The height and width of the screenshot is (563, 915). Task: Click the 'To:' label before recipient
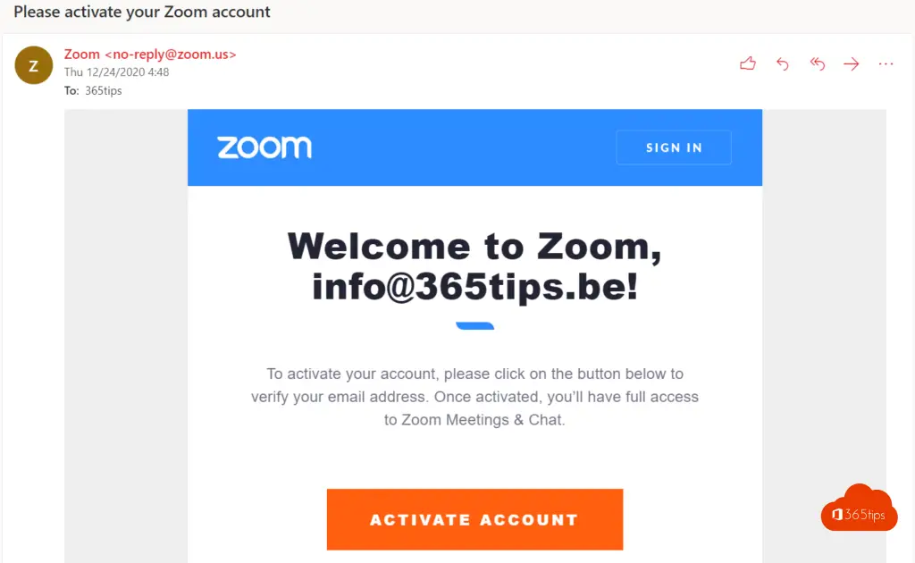point(71,90)
